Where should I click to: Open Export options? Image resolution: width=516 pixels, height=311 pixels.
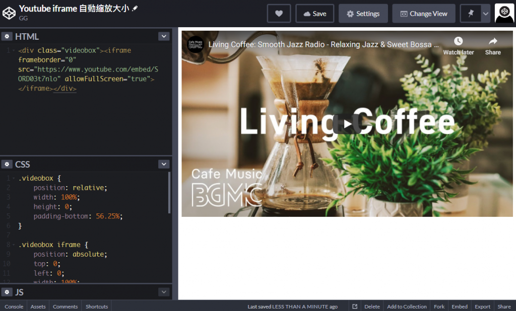point(482,306)
